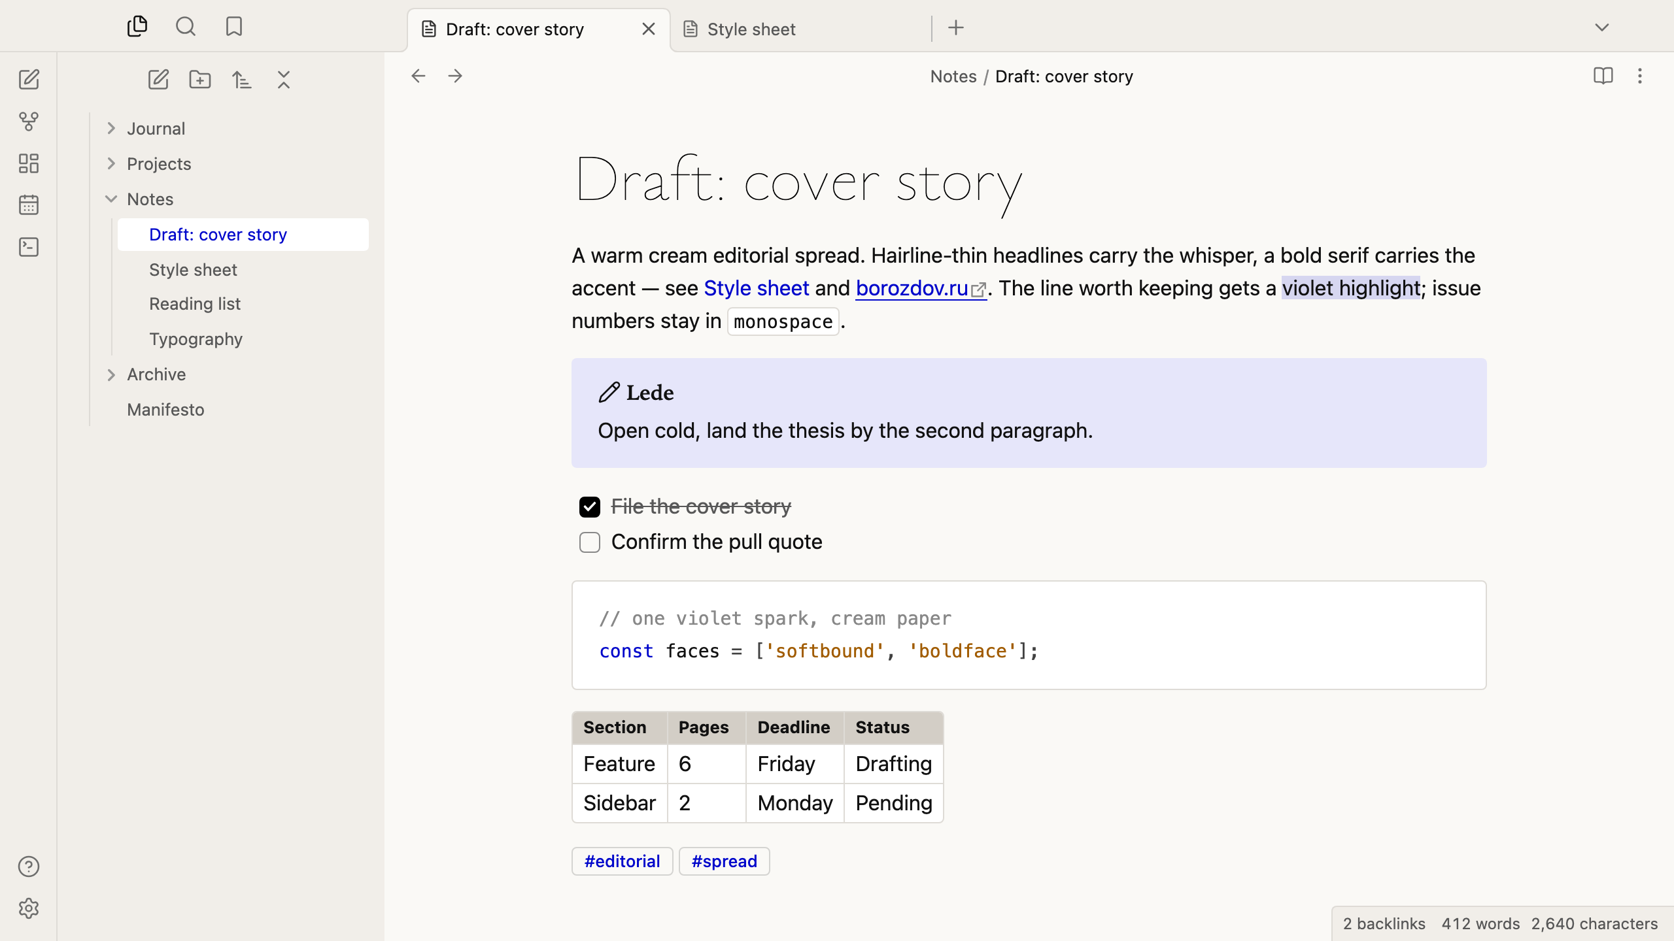Open the command palette terminal icon
The image size is (1674, 941).
29,247
